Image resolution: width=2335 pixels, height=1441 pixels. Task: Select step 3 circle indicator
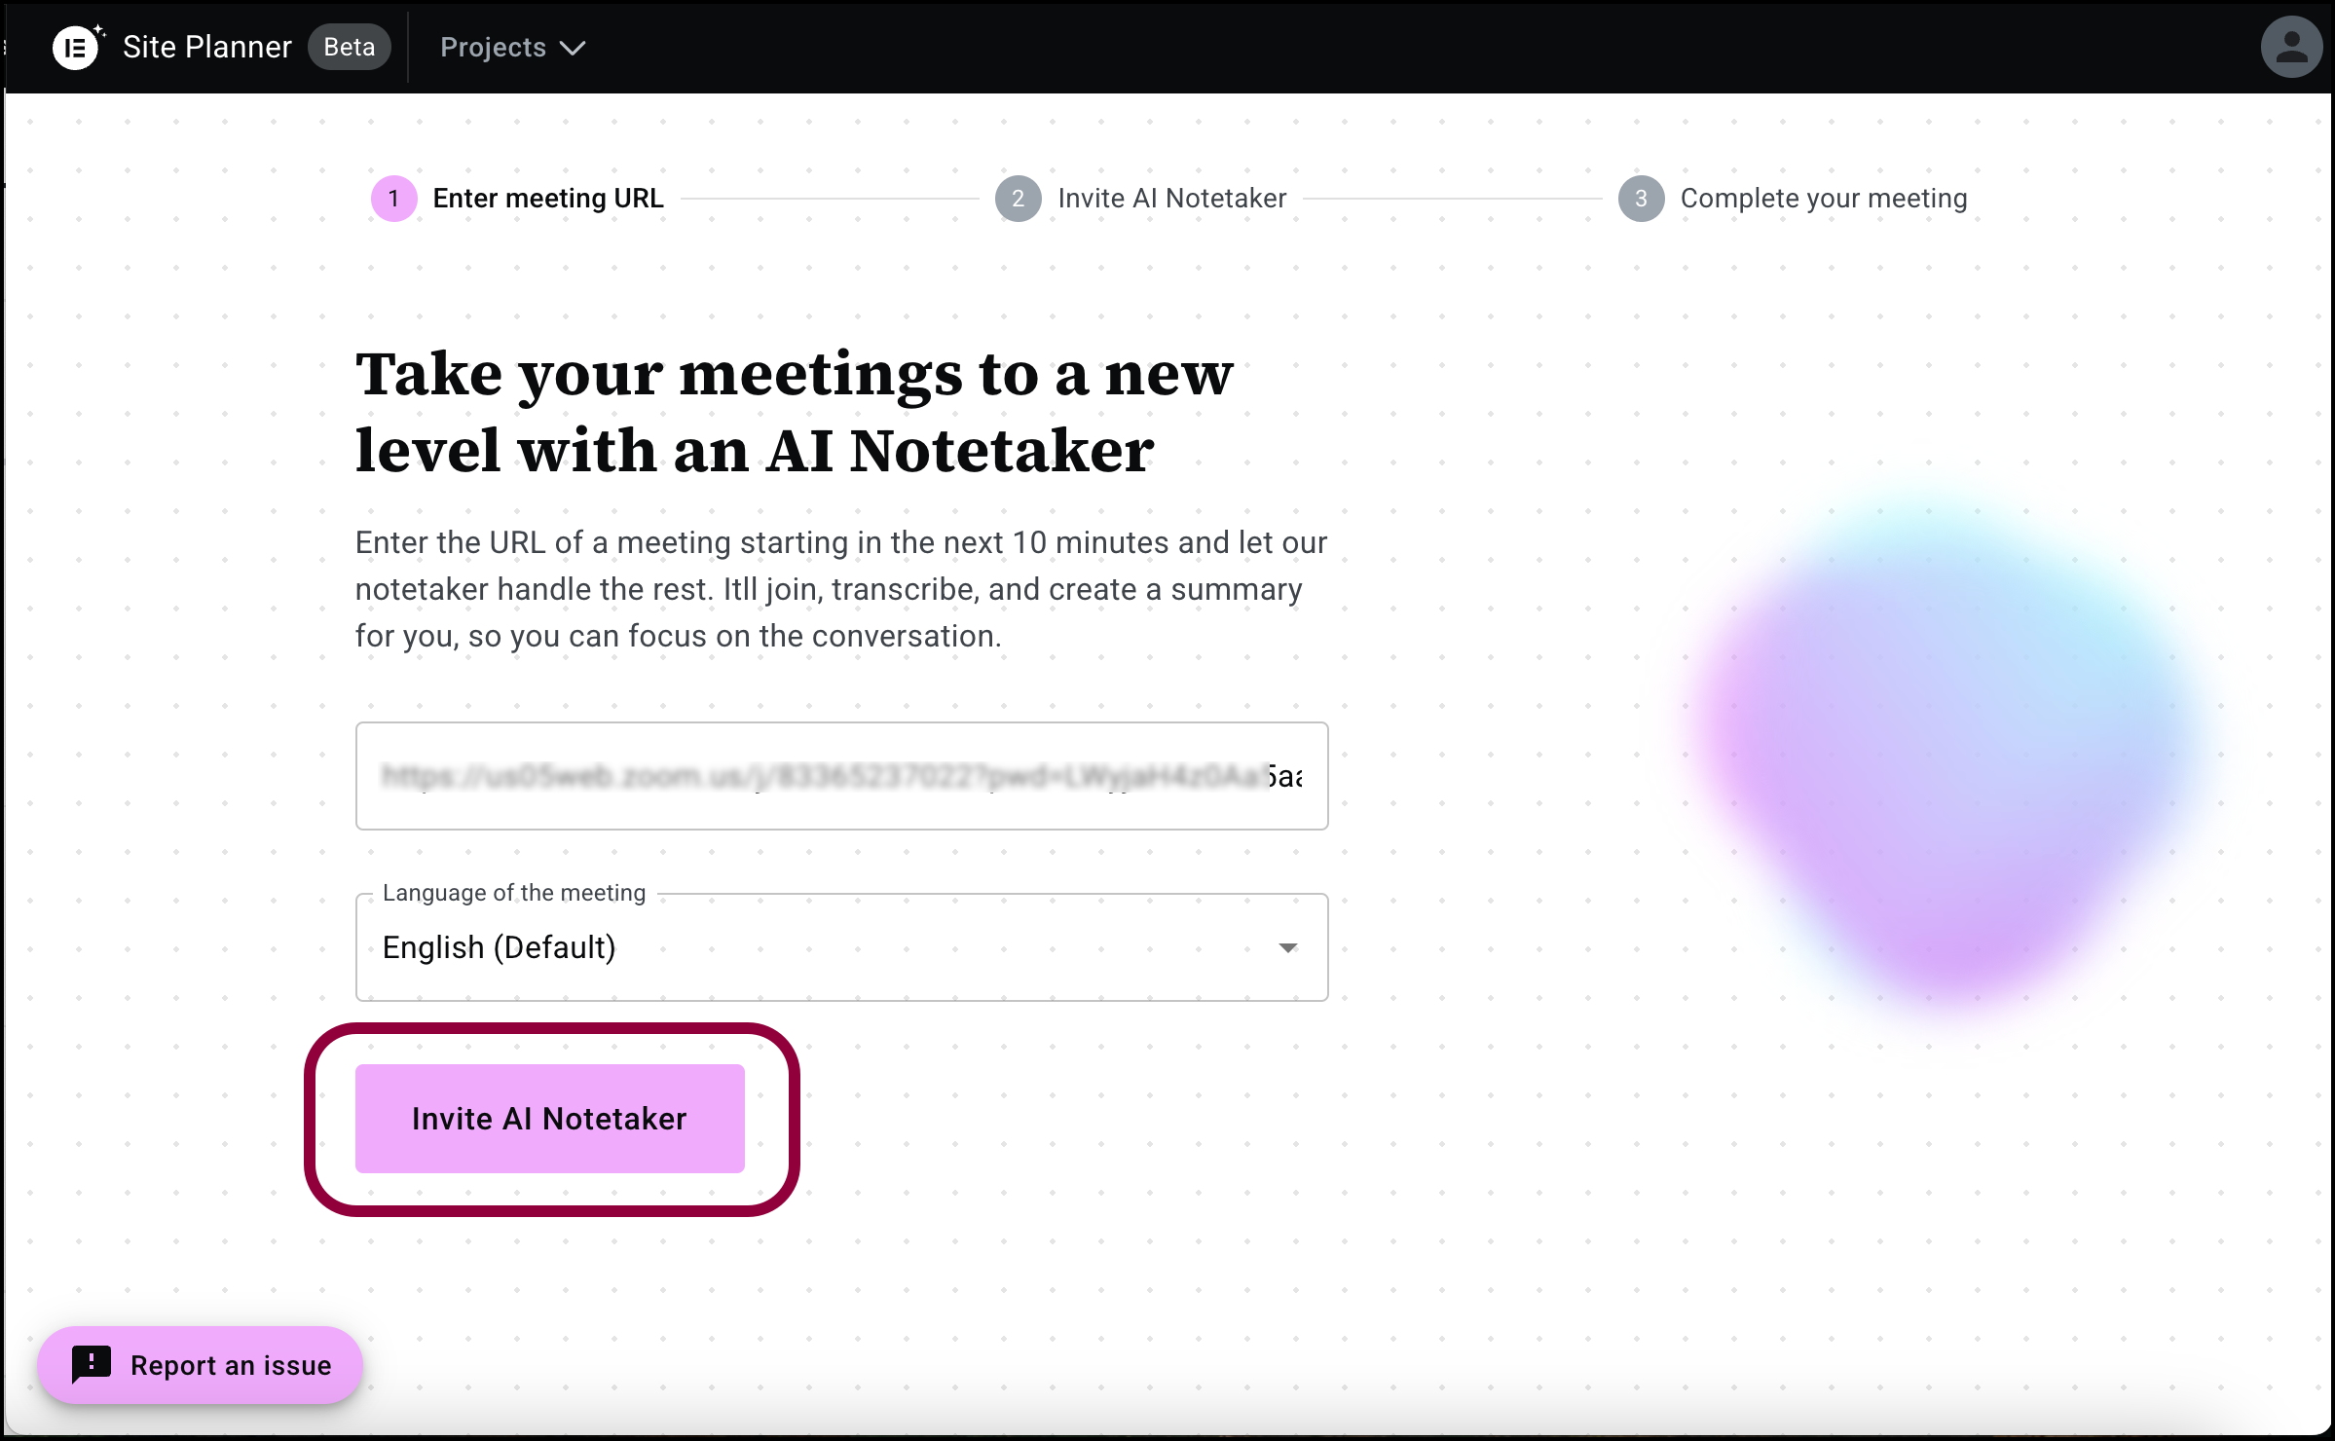click(1641, 199)
